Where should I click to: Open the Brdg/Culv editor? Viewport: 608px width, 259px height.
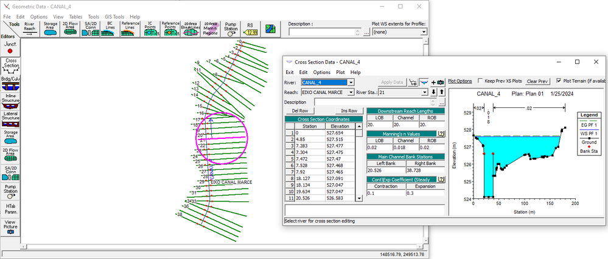[10, 84]
